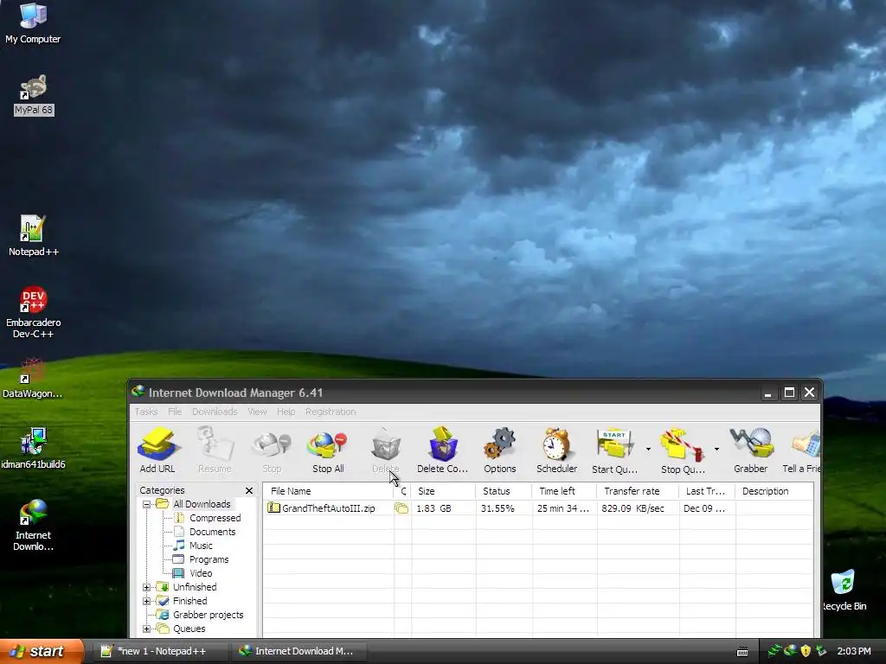Select the Notepad++ desktop icon
Image resolution: width=886 pixels, height=664 pixels.
click(x=33, y=236)
